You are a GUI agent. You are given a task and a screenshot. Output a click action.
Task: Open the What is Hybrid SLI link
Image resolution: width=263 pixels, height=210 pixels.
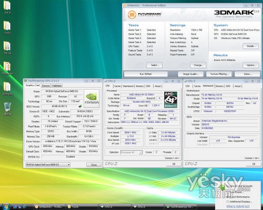pos(238,206)
